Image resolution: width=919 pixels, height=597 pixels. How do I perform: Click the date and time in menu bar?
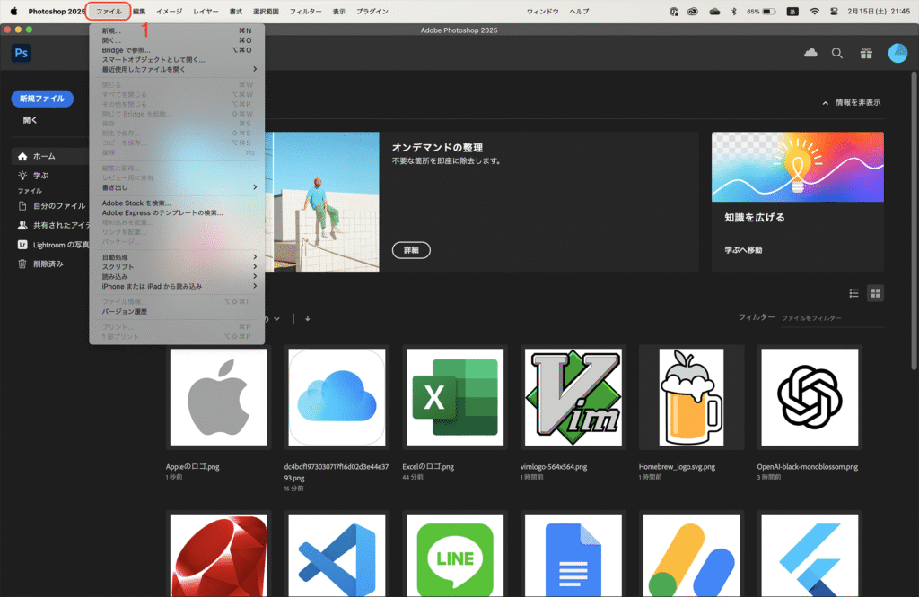[879, 11]
